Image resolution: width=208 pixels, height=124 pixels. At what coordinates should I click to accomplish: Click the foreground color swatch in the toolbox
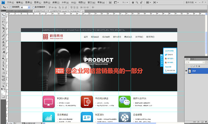tap(3, 92)
